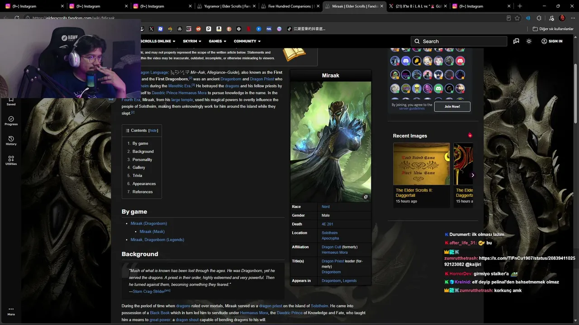Screen dimensions: 579x325
Task: Open the Elder Scrolls II: Daggerfall thumbnail
Action: pyautogui.click(x=422, y=164)
